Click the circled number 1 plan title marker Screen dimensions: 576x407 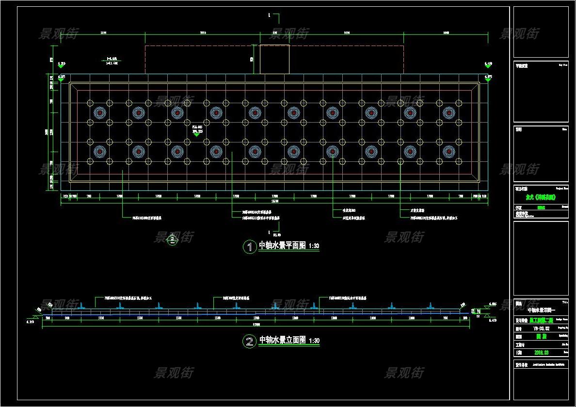tap(249, 247)
